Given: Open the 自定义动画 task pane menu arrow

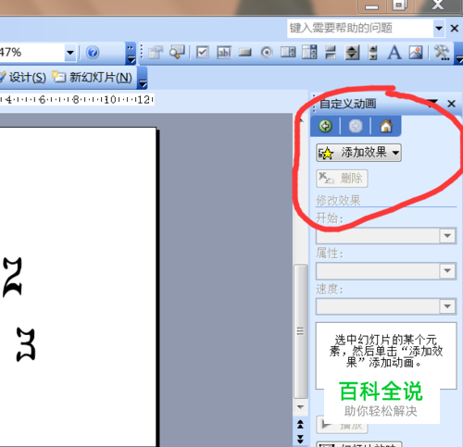Looking at the screenshot, I should point(433,103).
